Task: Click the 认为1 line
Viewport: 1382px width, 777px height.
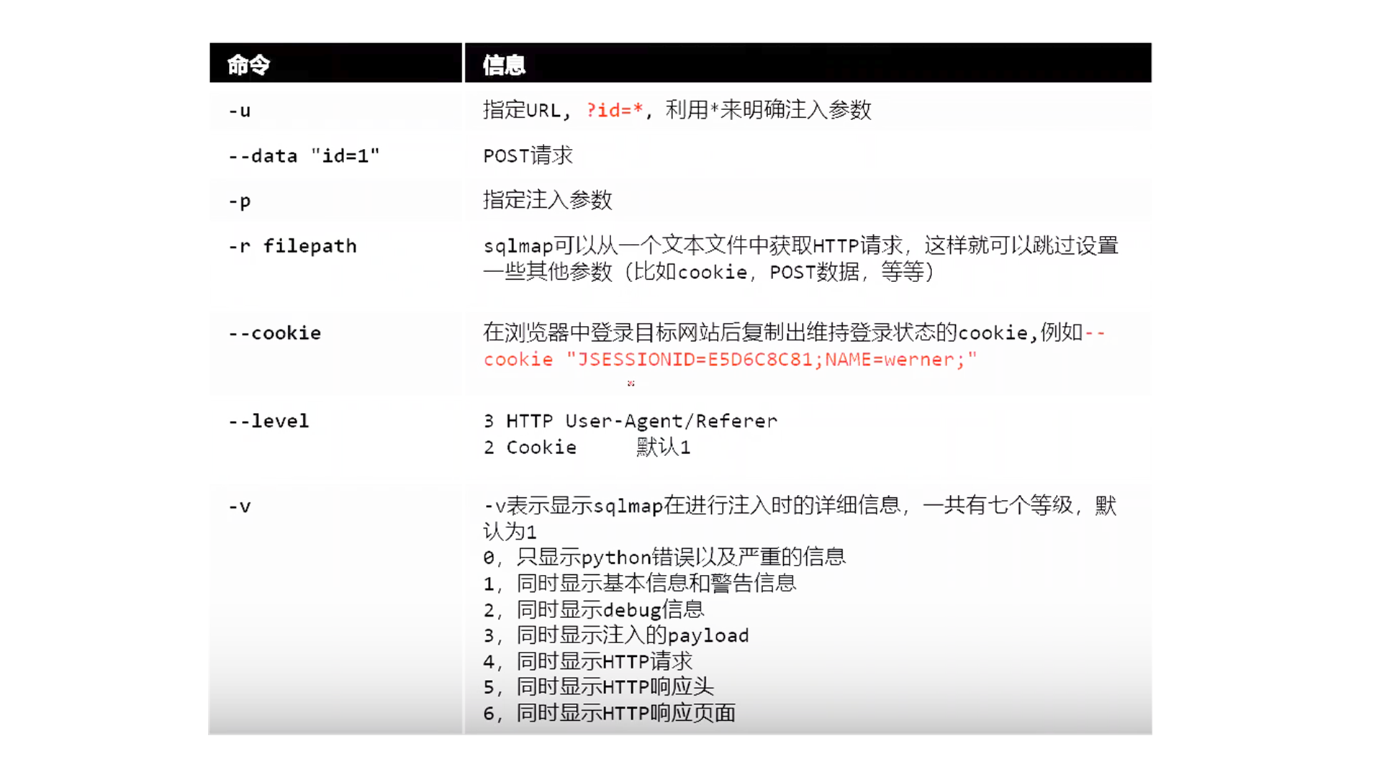Action: [510, 532]
